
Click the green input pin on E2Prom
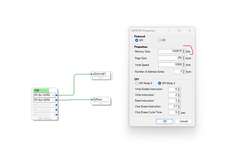[x=92, y=100]
